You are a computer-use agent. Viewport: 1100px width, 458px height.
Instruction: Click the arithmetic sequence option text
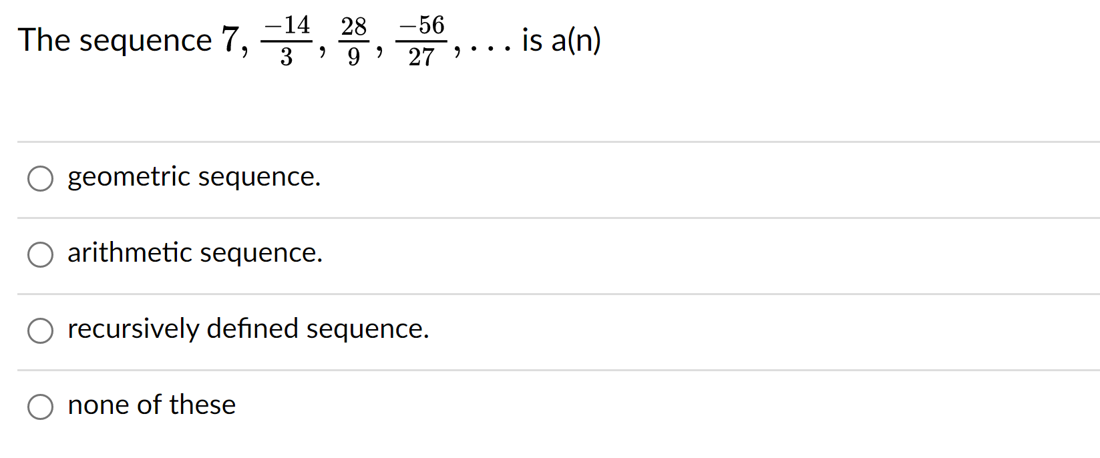195,254
